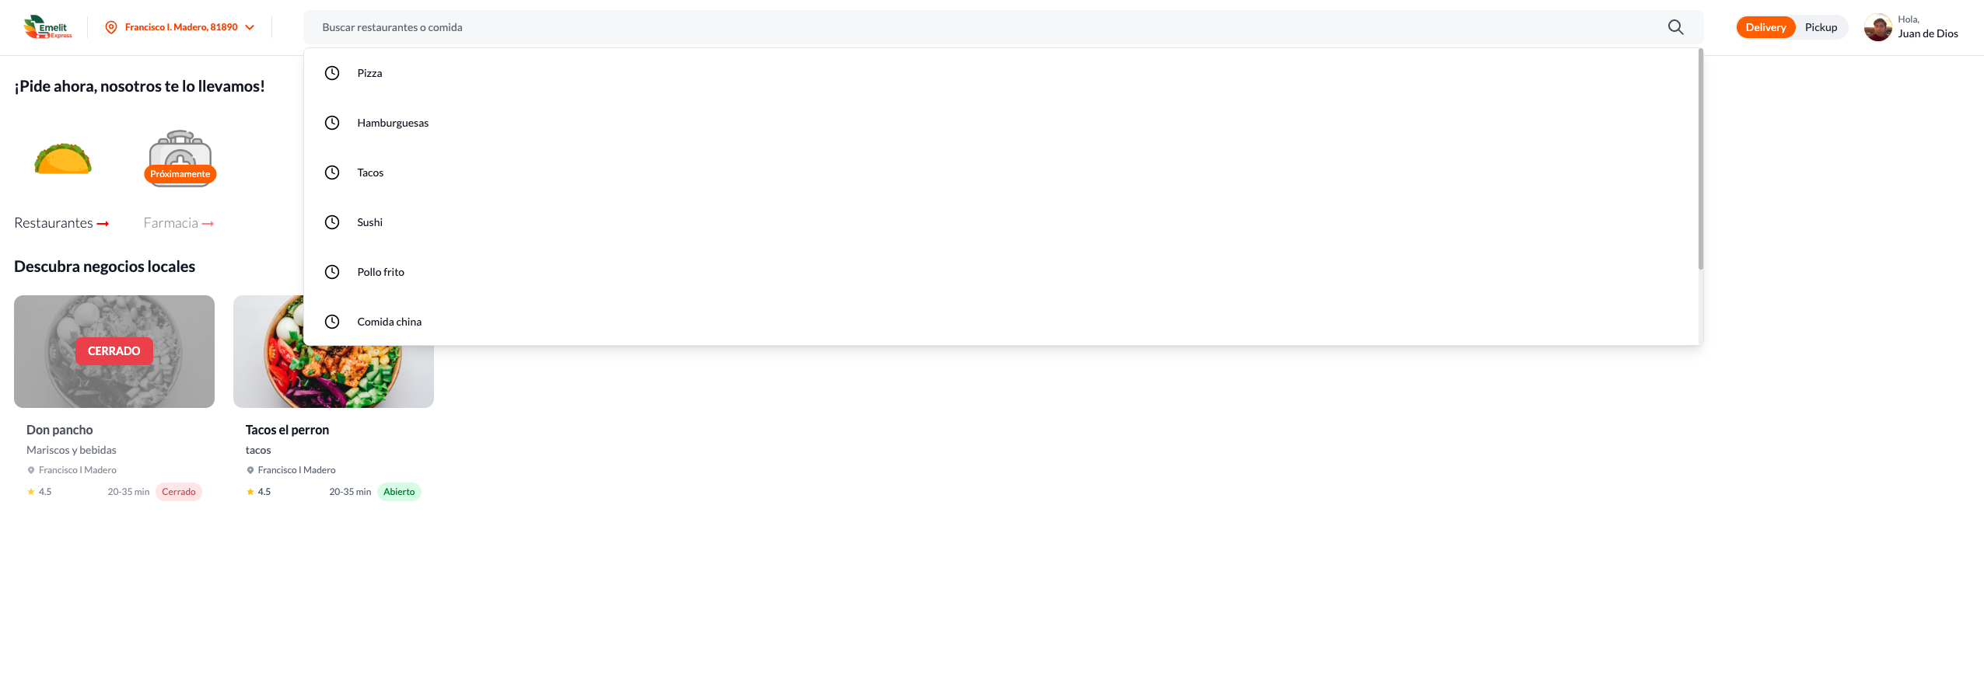1984x690 pixels.
Task: Click the red location pin icon
Action: 111,27
